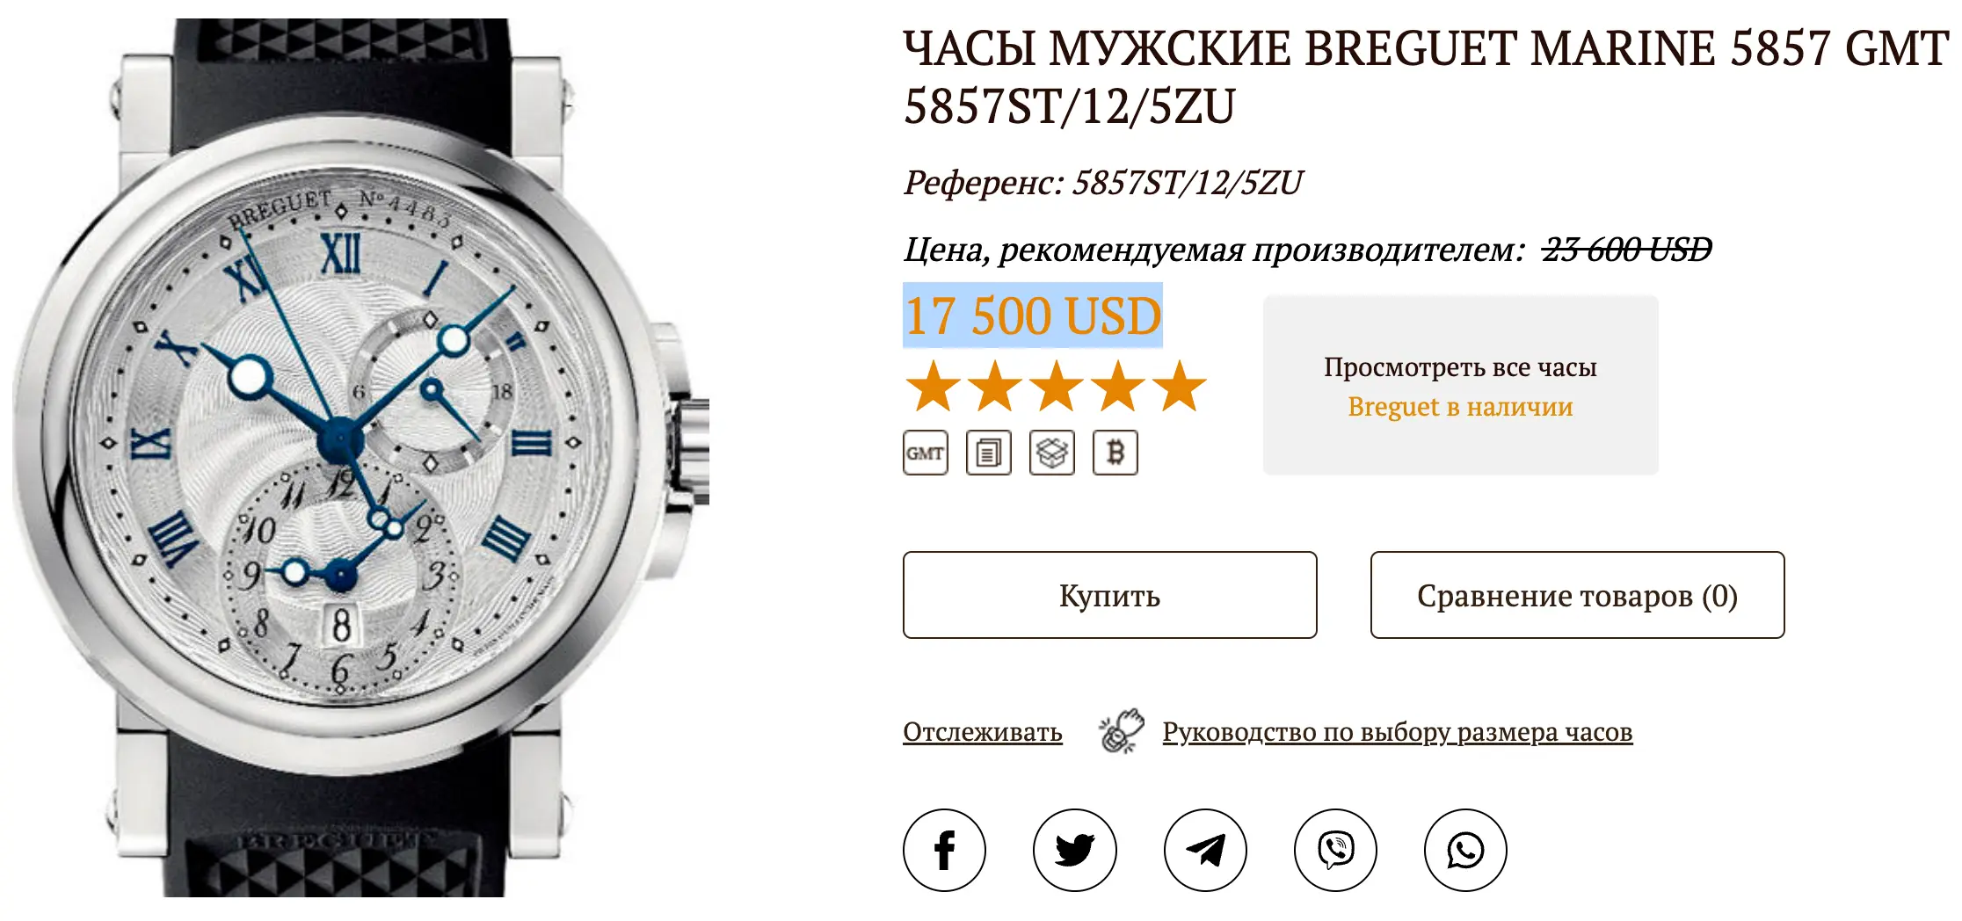Click the 17 500 USD price

click(1033, 315)
